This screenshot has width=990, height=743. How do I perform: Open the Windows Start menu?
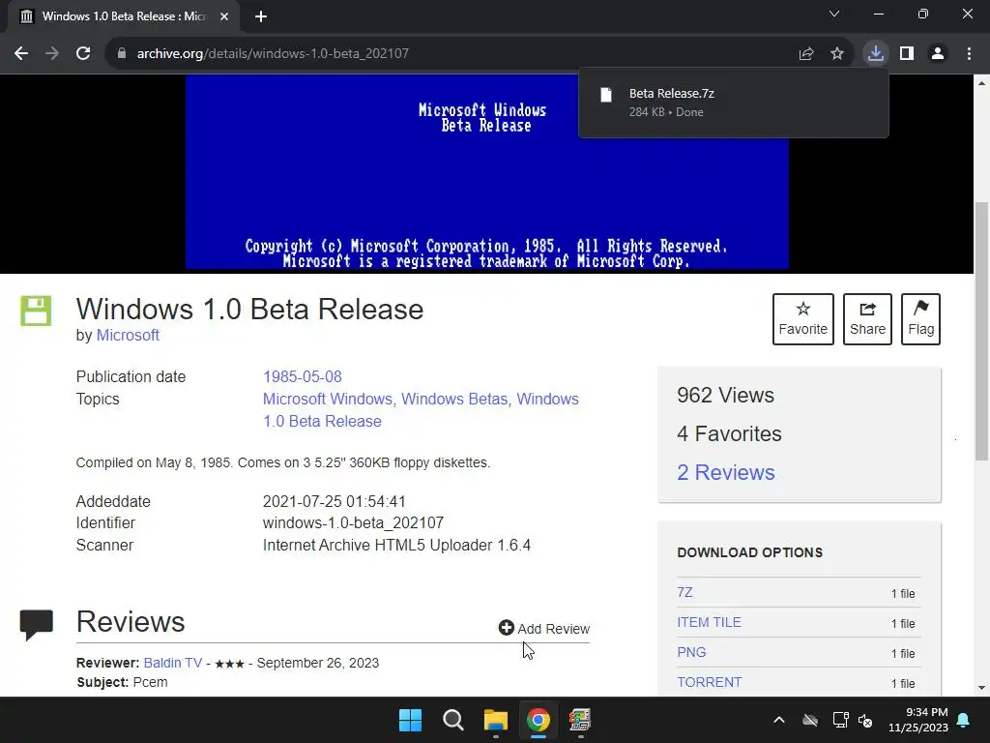(410, 720)
